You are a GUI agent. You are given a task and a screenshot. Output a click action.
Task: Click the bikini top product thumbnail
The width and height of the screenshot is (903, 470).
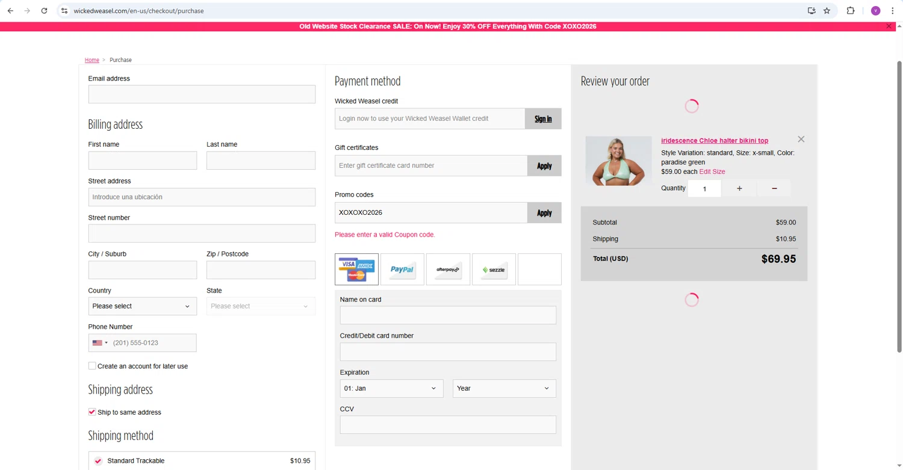point(618,161)
